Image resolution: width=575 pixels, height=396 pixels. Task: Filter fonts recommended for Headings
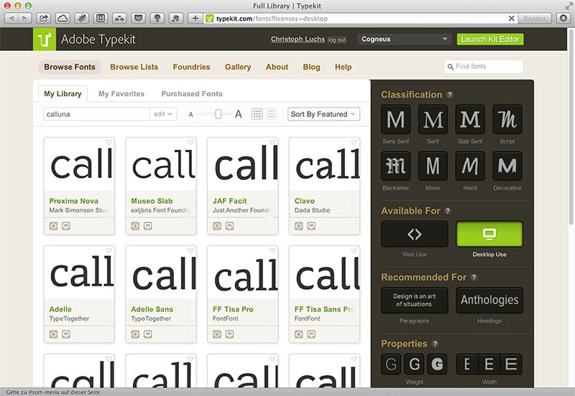pos(489,300)
